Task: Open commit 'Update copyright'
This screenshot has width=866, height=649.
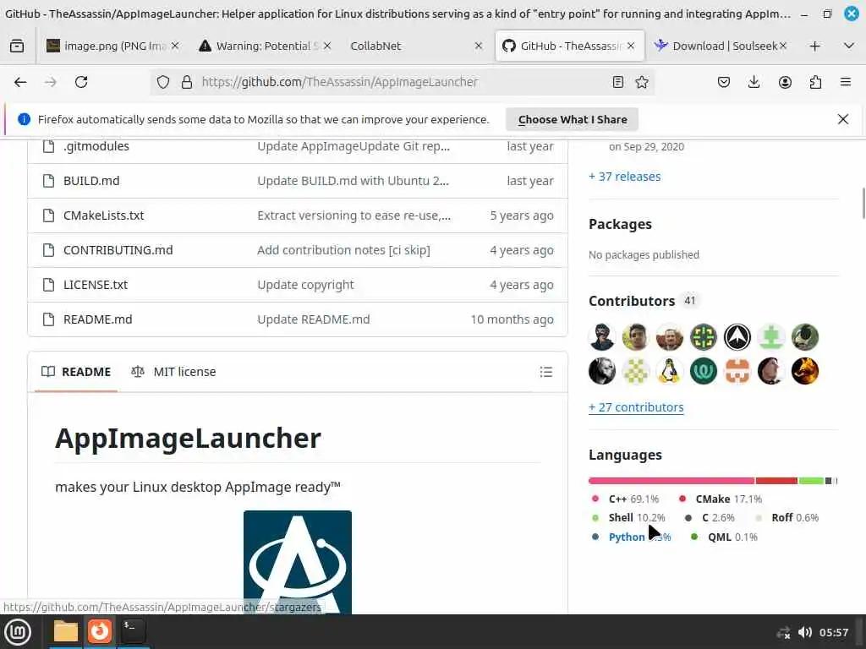Action: pos(305,285)
